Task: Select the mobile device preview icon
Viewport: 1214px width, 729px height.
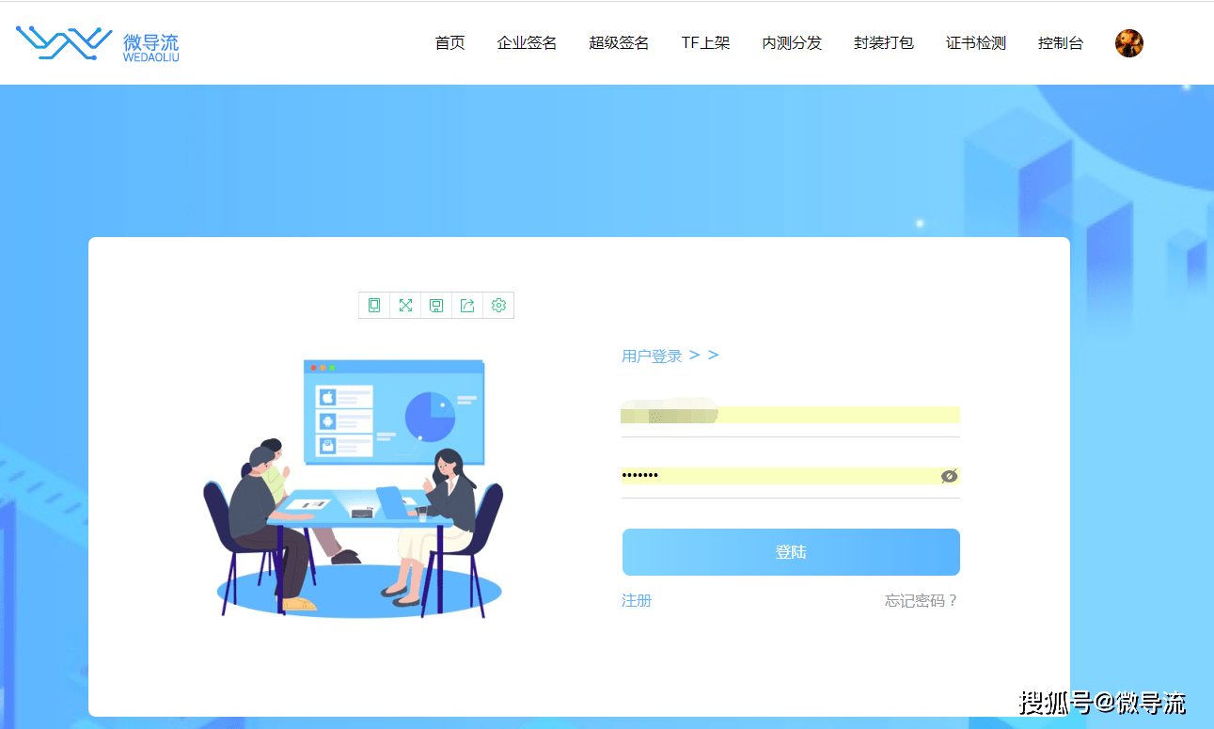Action: 373,305
